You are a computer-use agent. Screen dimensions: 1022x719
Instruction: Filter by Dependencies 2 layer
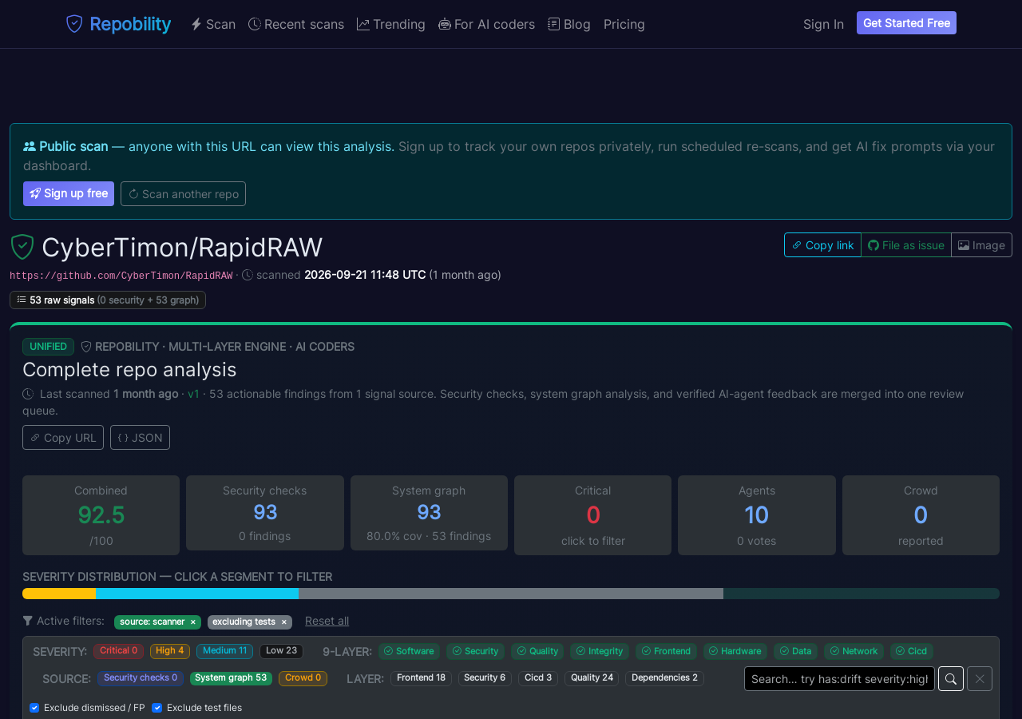click(664, 678)
